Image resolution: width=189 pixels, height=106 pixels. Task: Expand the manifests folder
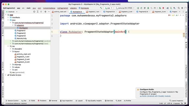pos(8,17)
